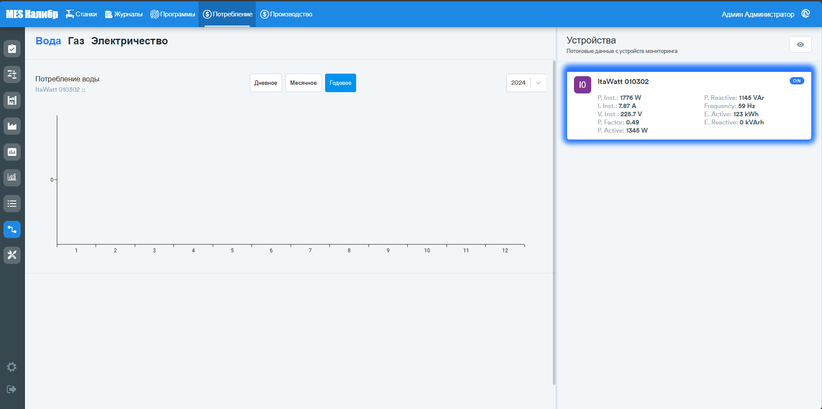
Task: Open the Потребление menu
Action: click(227, 14)
